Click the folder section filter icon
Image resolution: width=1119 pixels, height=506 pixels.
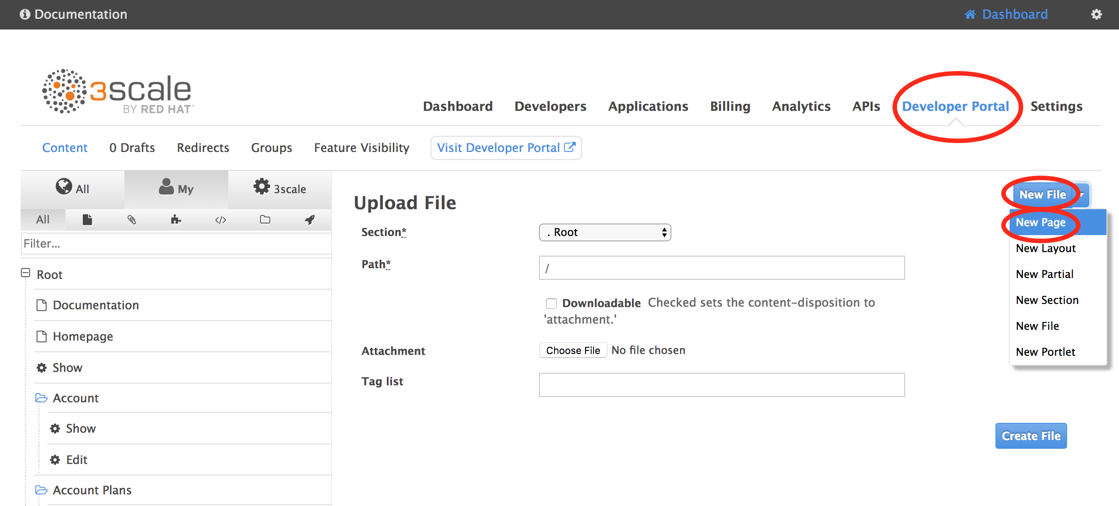(x=265, y=219)
